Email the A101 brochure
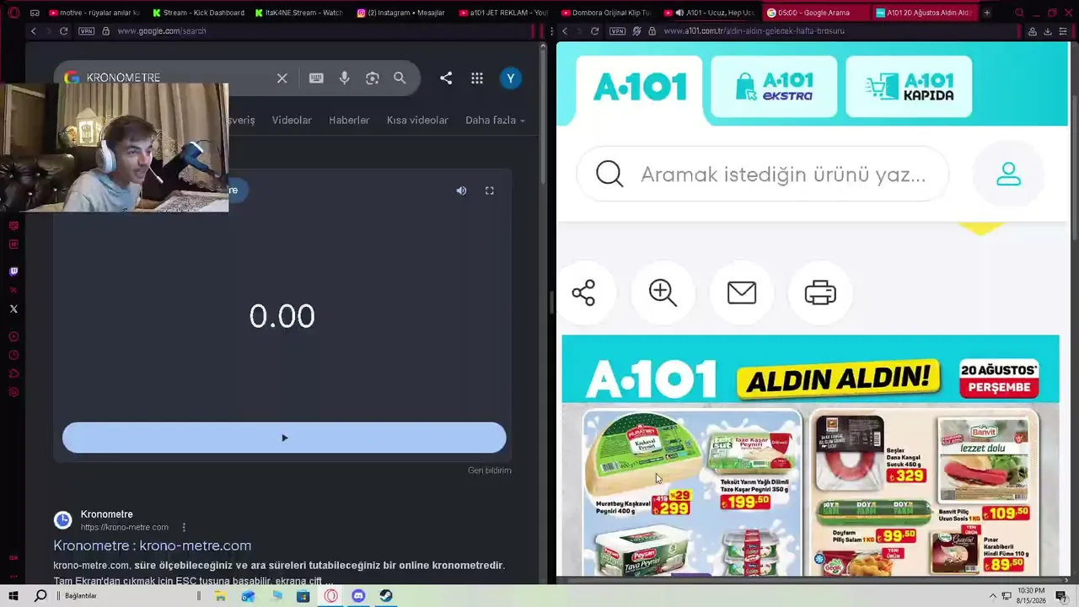This screenshot has width=1079, height=607. click(x=742, y=293)
